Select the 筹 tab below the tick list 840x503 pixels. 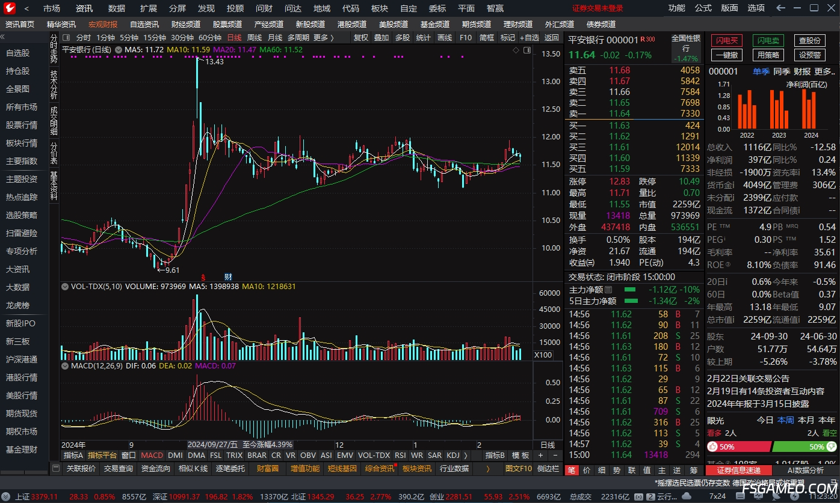tap(694, 470)
